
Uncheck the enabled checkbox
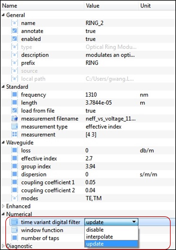click(x=14, y=39)
